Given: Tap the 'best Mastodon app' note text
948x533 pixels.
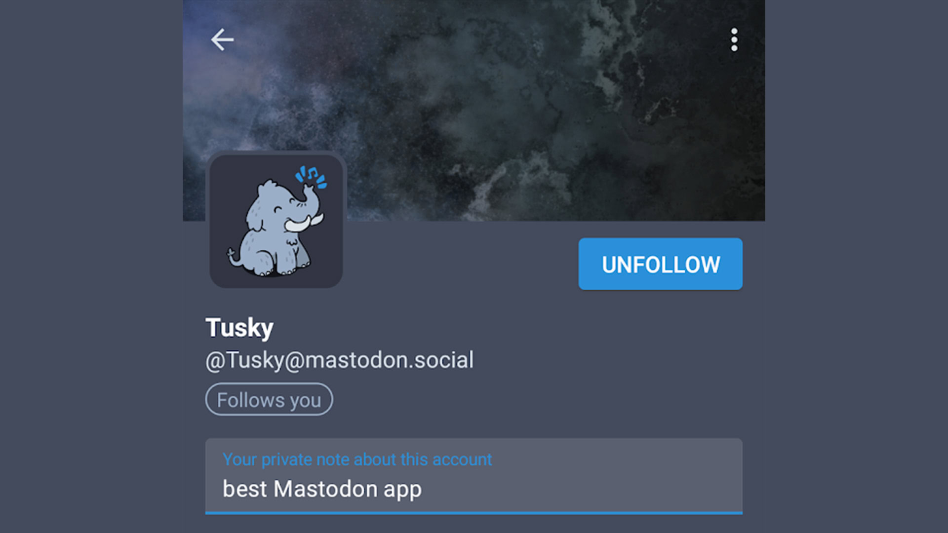Looking at the screenshot, I should (x=322, y=490).
